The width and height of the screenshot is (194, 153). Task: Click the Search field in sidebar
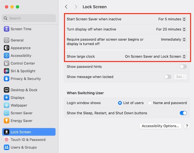30,18
